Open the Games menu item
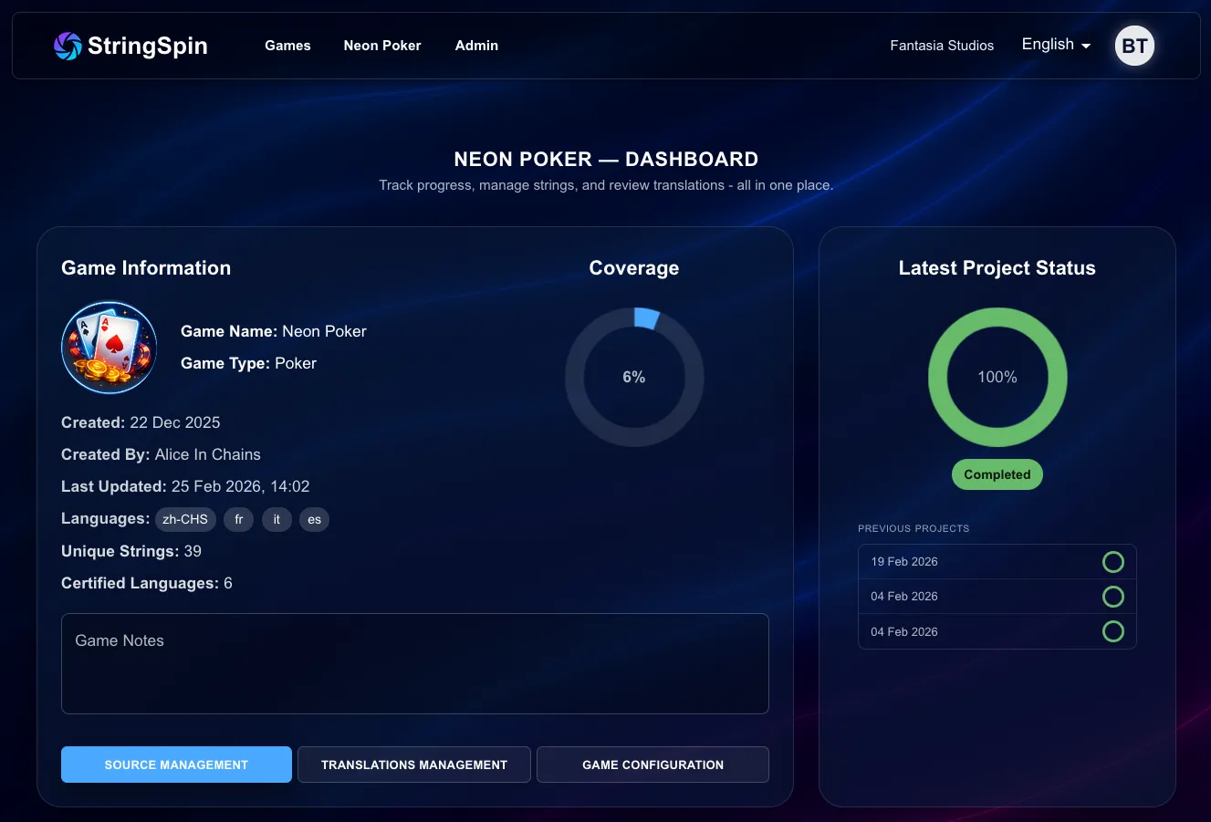Screen dimensions: 1211x822 (x=287, y=46)
